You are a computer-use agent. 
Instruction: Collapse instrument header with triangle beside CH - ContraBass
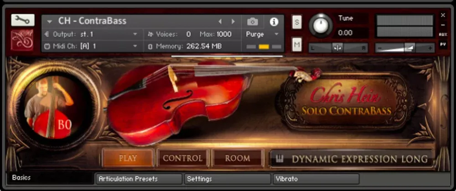point(49,21)
